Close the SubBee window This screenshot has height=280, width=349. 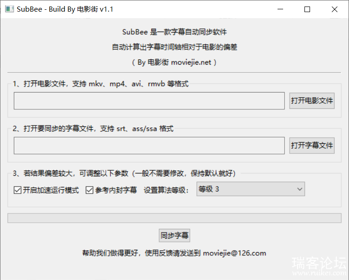point(335,9)
